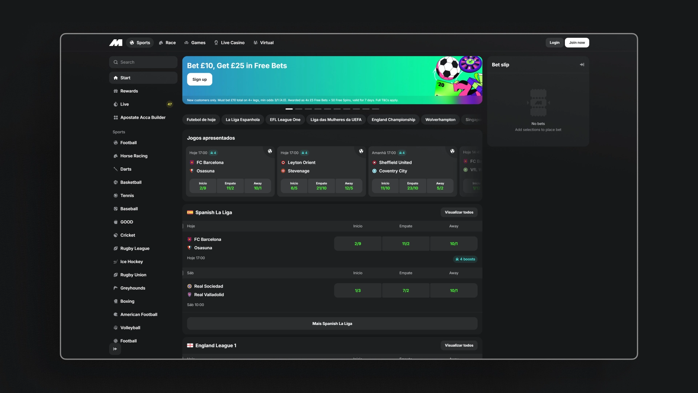Collapse the sidebar with the arrow icon

coord(115,349)
